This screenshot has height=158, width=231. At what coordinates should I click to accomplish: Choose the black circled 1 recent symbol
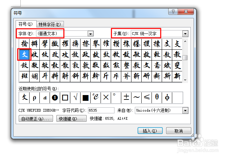[55, 98]
